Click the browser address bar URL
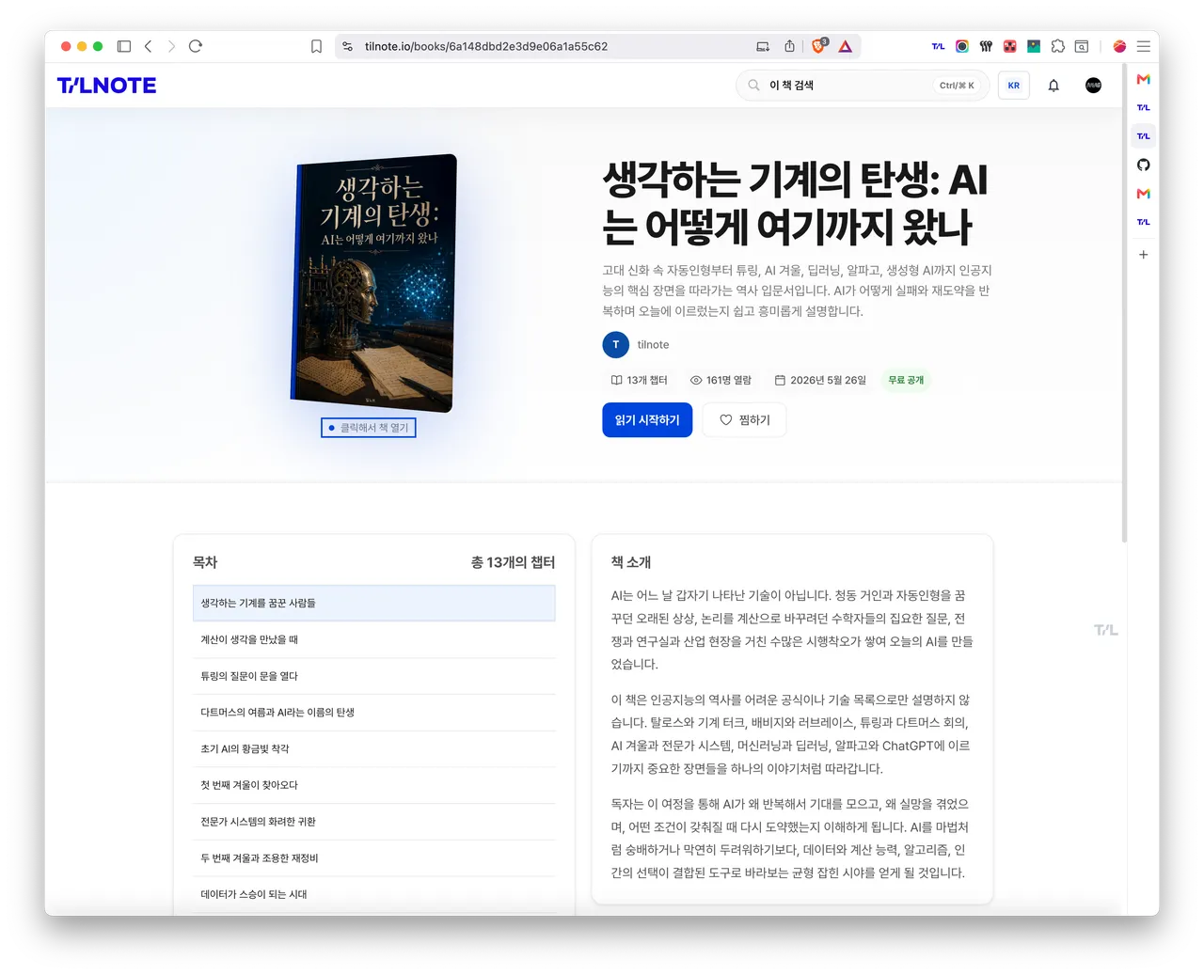 click(486, 46)
